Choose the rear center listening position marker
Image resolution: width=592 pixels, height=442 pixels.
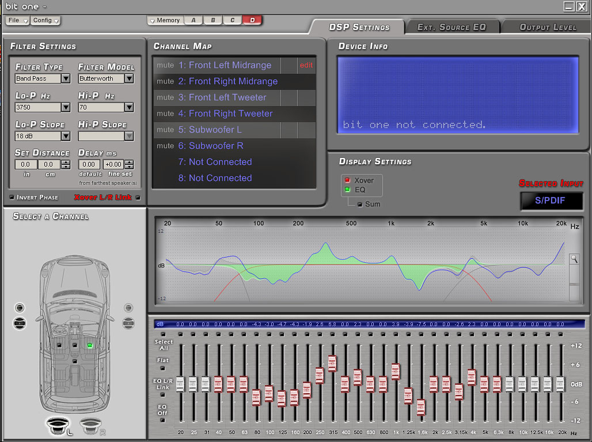(75, 361)
